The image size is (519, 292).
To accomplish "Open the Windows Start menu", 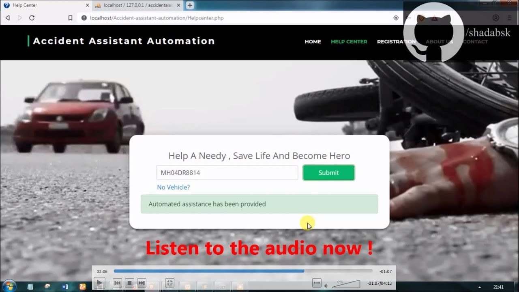I will (x=9, y=286).
